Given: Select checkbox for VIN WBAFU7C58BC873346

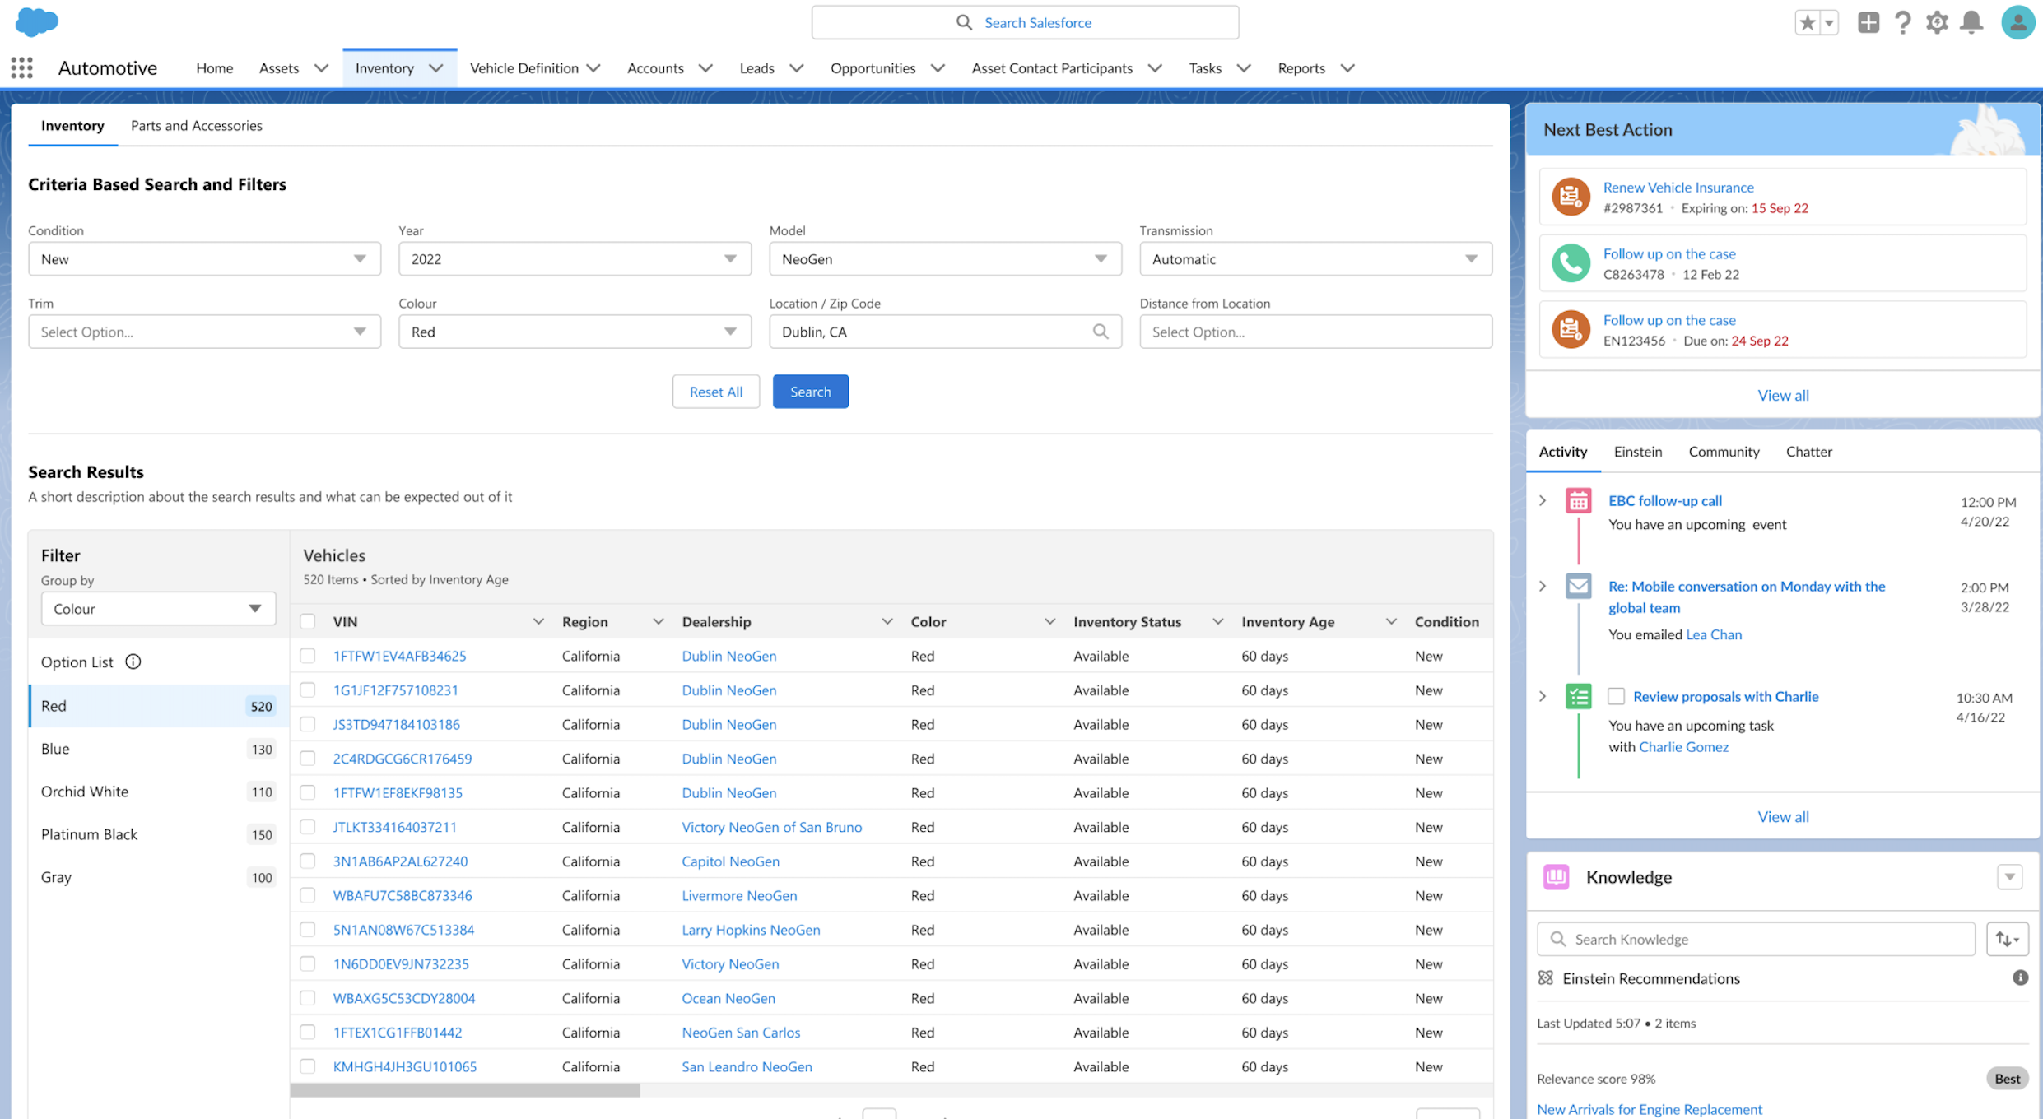Looking at the screenshot, I should coord(308,894).
